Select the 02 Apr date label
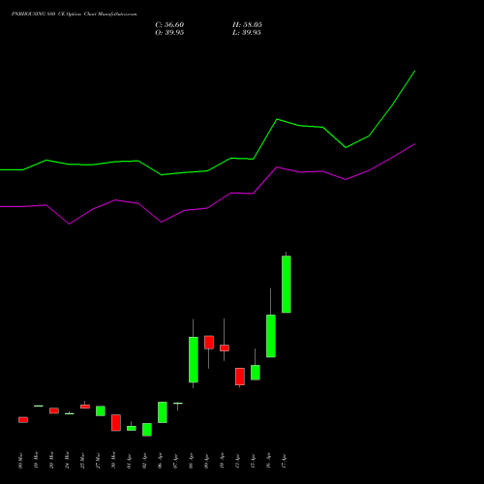The width and height of the screenshot is (484, 484). (x=144, y=461)
